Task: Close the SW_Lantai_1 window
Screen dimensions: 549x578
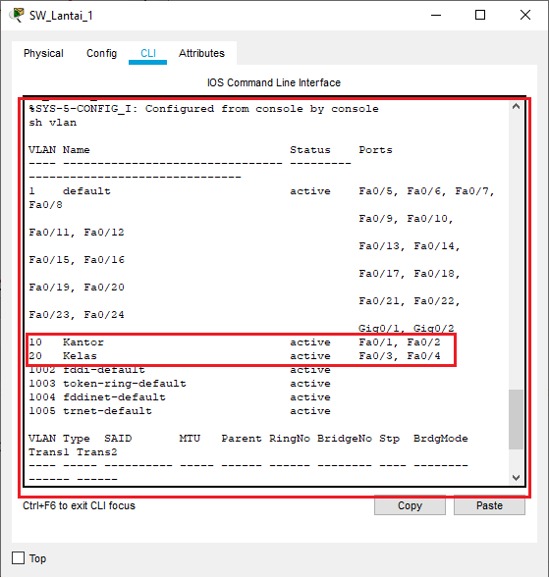Action: pyautogui.click(x=525, y=15)
